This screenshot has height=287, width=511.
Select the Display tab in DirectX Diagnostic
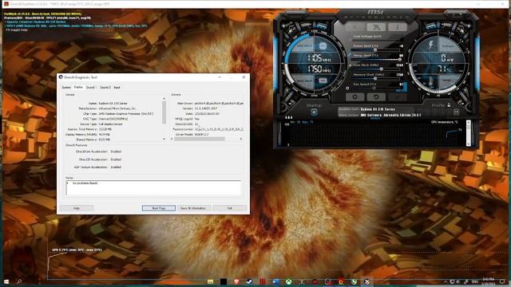click(78, 87)
